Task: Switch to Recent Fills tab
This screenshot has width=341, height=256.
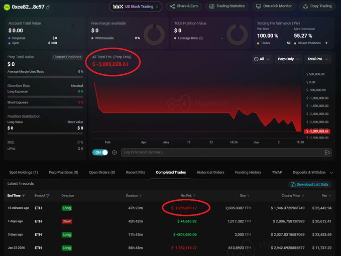Action: click(x=136, y=172)
